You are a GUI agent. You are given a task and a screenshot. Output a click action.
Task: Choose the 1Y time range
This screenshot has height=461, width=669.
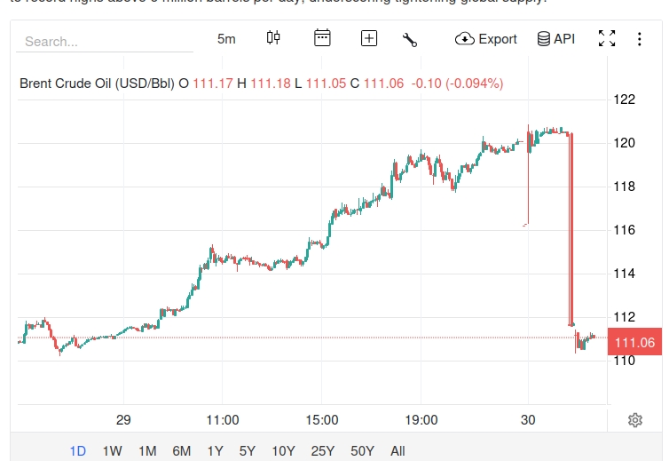click(215, 450)
